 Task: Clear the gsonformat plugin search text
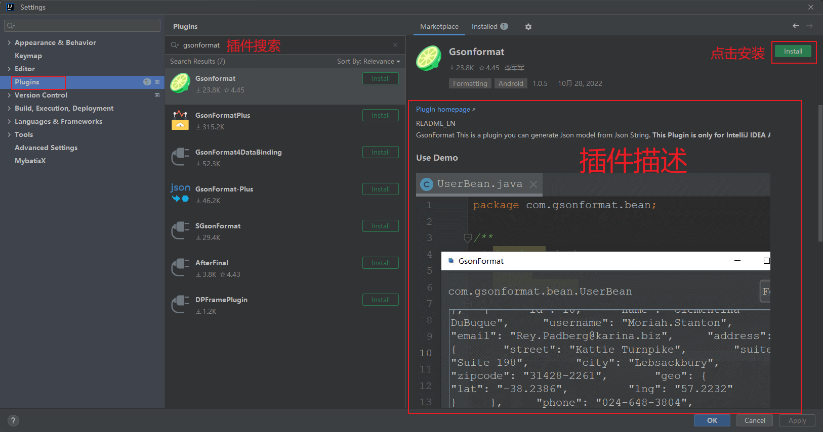[395, 45]
